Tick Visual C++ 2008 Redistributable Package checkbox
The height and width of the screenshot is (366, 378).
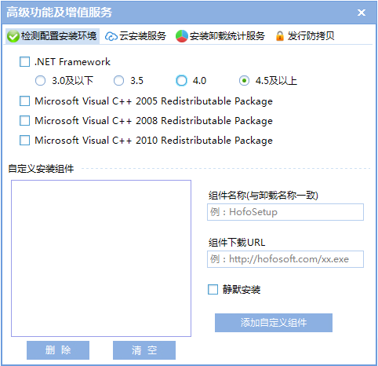tap(24, 121)
